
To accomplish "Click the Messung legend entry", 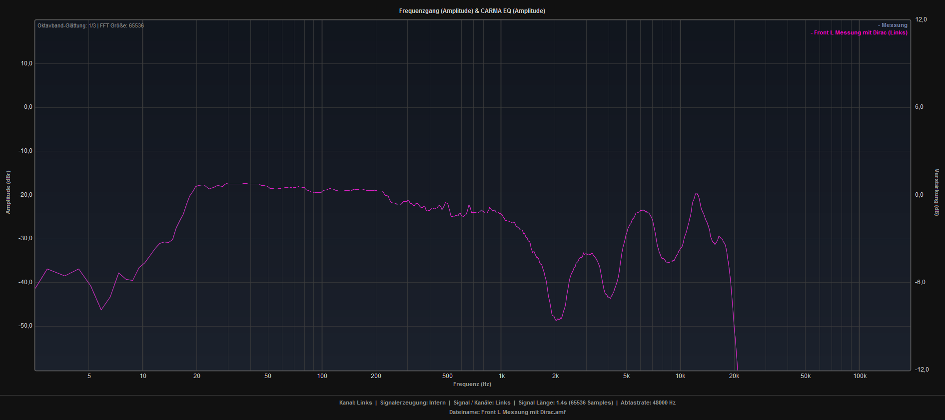I will (894, 25).
